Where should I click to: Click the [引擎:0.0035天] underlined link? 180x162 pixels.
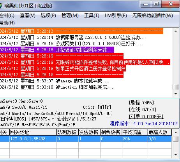click(146, 117)
